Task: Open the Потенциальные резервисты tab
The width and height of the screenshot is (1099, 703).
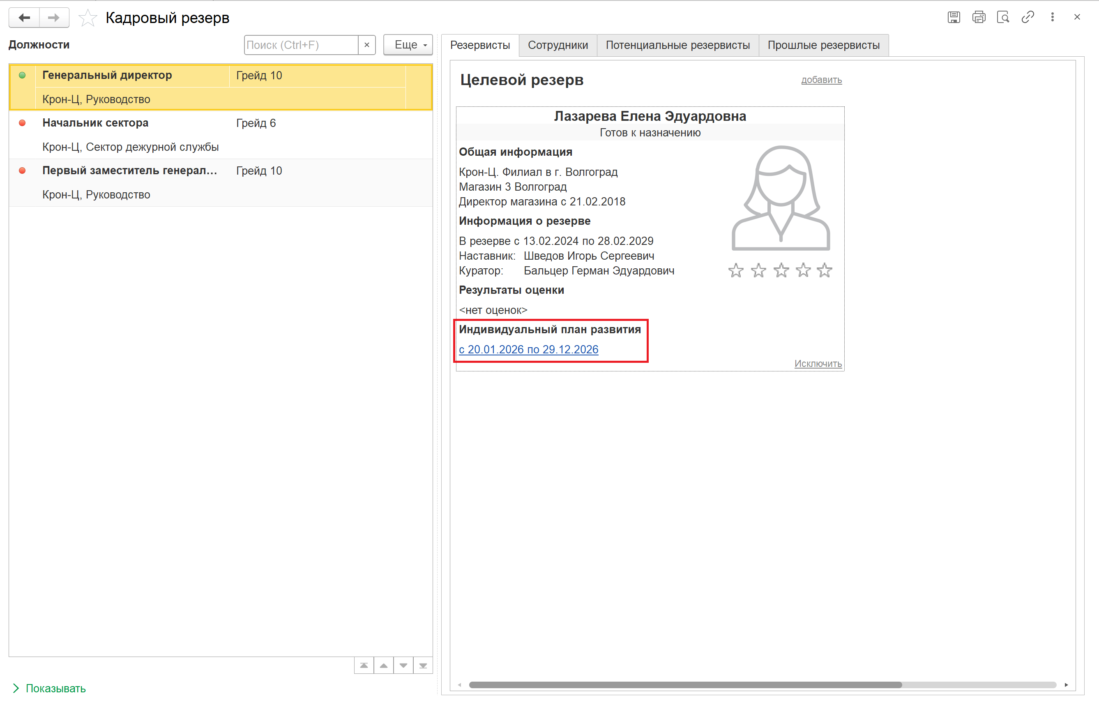Action: pos(677,45)
